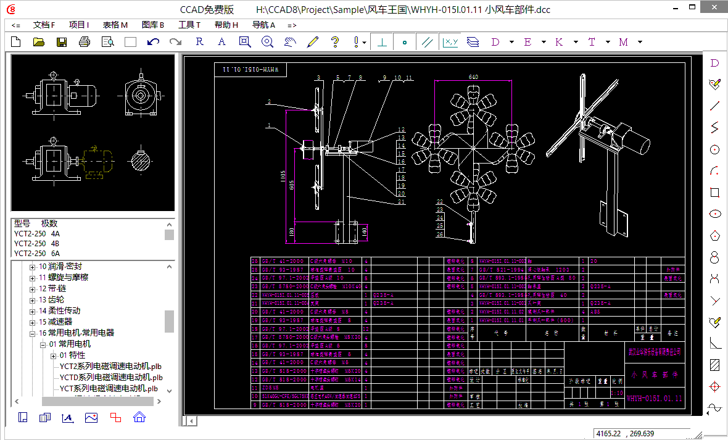Click the home icon below tree
Viewport: 728px width, 440px height.
tap(139, 417)
